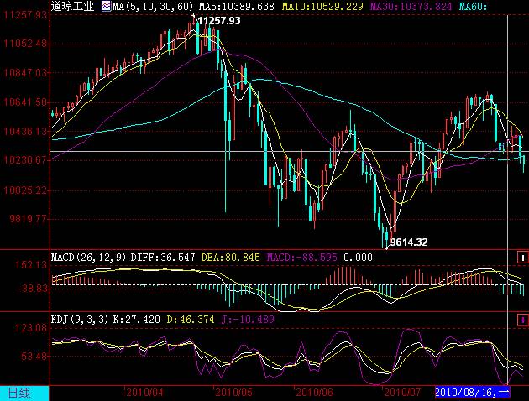Click the 道琼工业 index name
The width and height of the screenshot is (529, 401).
point(72,6)
